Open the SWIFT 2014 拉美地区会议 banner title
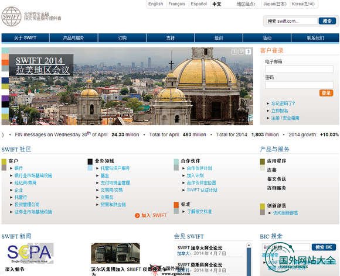Screen dimensions: 340x276 pos(42,65)
